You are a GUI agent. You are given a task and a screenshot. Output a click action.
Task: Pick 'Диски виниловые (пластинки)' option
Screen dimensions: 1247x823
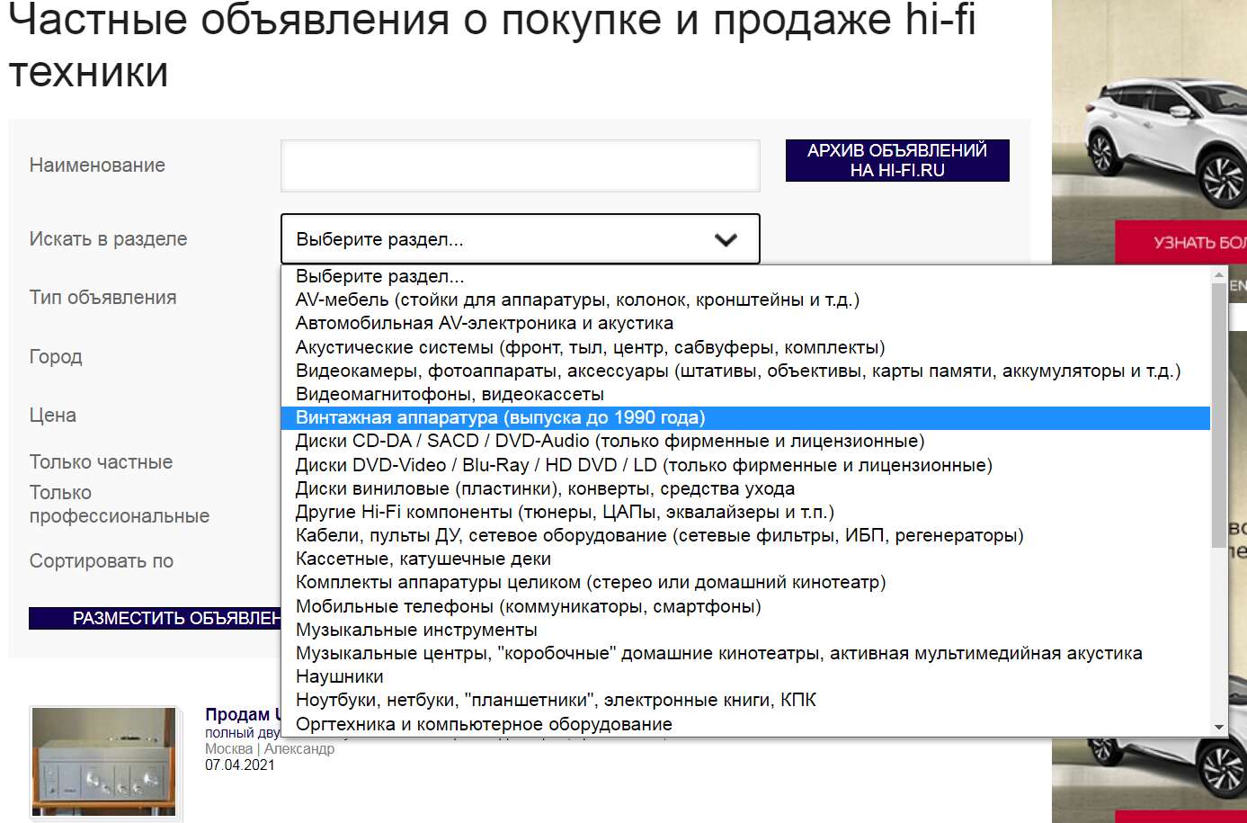click(x=545, y=488)
